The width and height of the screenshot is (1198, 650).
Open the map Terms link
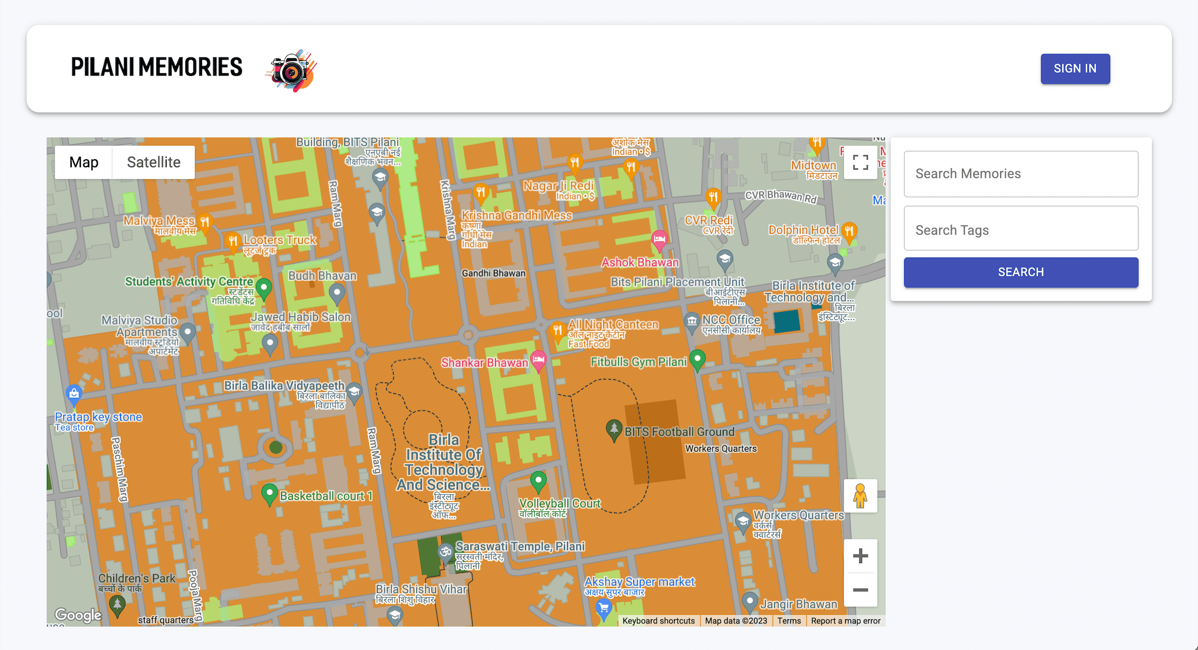tap(789, 621)
